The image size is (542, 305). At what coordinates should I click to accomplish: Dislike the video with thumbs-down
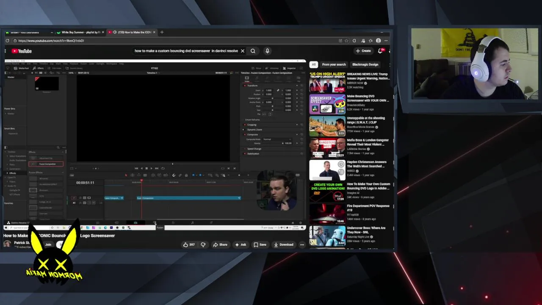pyautogui.click(x=203, y=244)
